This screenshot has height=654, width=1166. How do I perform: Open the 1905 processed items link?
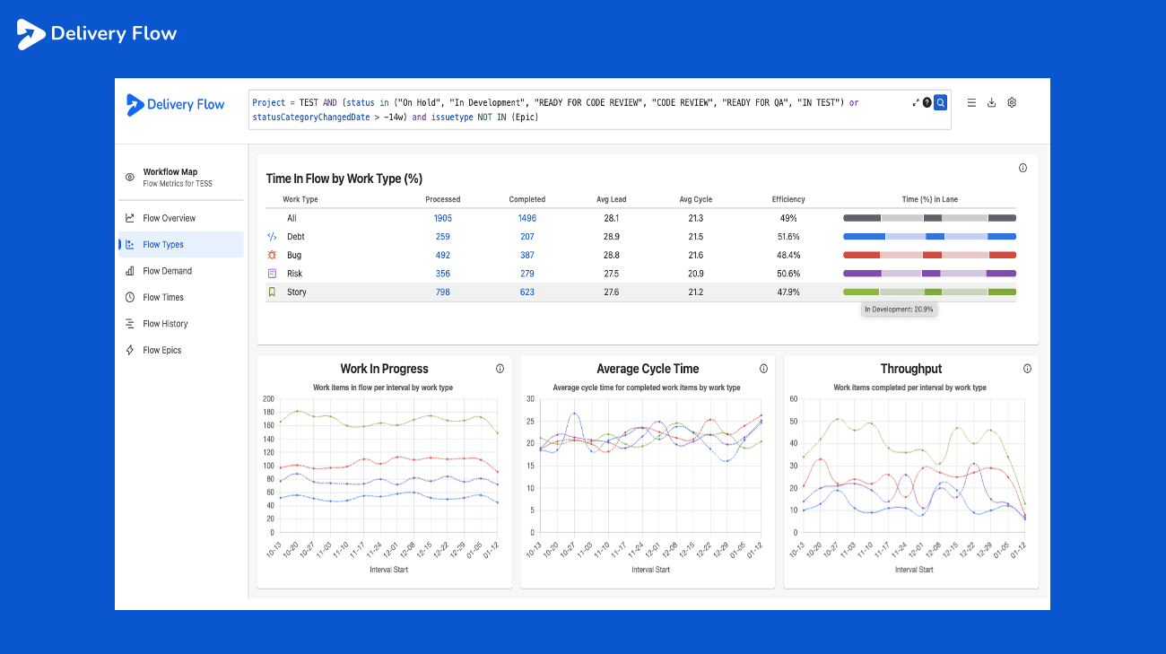point(442,218)
